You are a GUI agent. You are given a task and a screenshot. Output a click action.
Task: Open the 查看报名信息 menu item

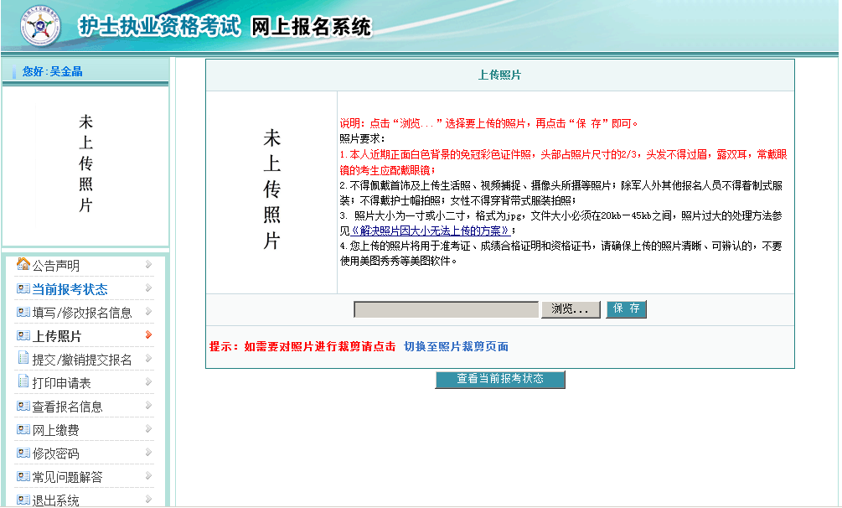point(67,407)
